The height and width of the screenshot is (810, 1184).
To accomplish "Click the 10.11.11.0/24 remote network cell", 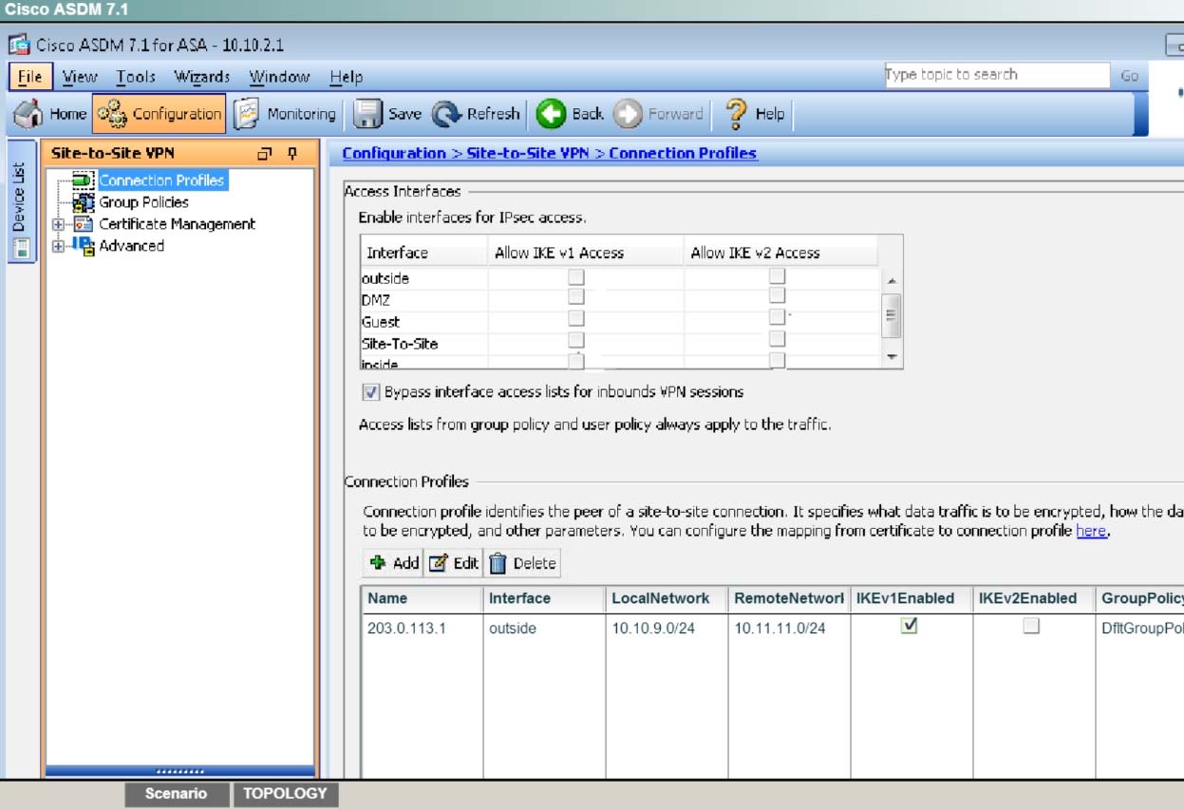I will 789,629.
